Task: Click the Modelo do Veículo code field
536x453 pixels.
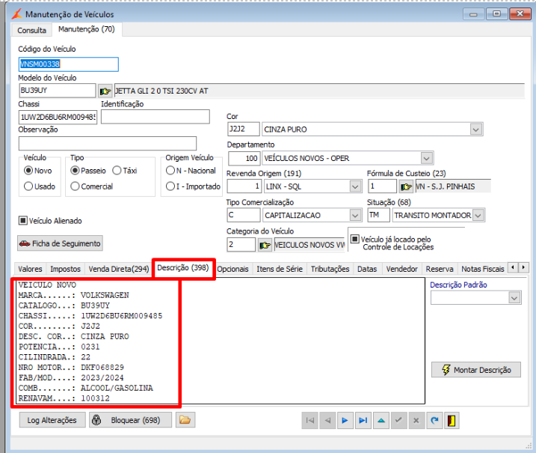Action: 57,91
